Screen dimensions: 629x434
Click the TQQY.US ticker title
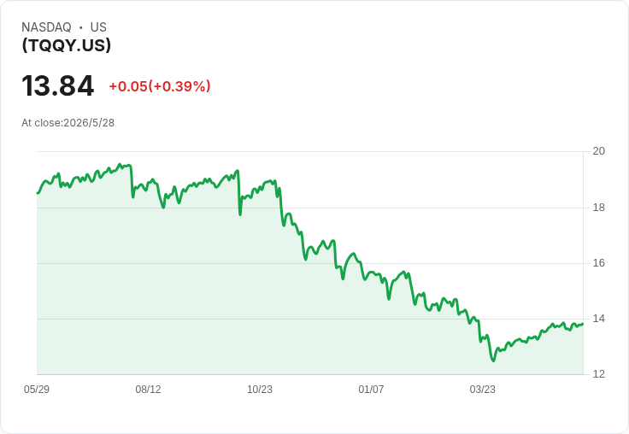pyautogui.click(x=66, y=45)
